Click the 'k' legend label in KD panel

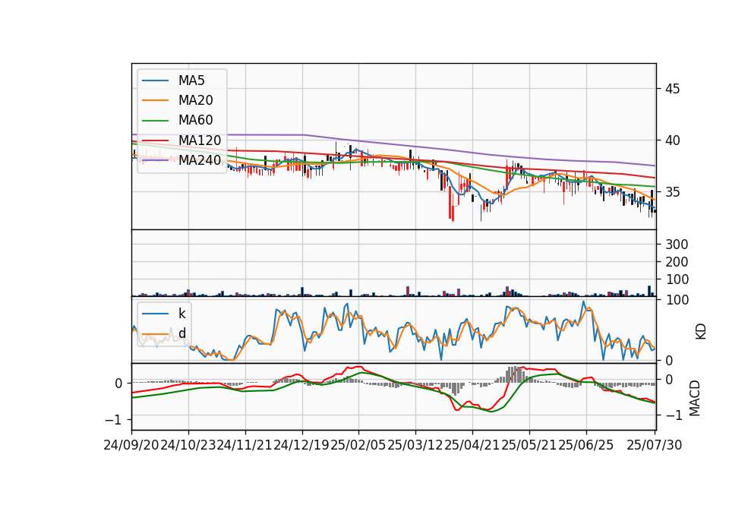point(181,314)
